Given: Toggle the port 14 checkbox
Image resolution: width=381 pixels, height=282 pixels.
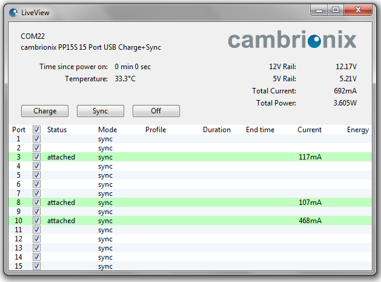Looking at the screenshot, I should pos(37,257).
